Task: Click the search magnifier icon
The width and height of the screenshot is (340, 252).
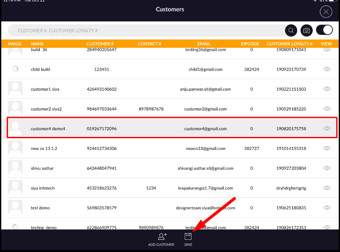Action: coord(291,30)
